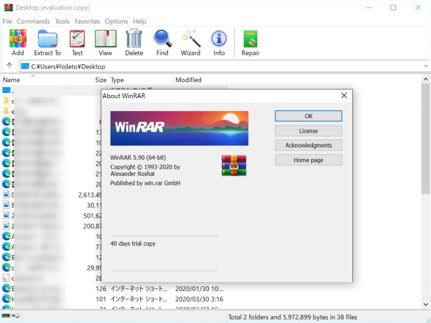The height and width of the screenshot is (323, 431).
Task: Select the file with size 30,1...
Action: point(52,205)
